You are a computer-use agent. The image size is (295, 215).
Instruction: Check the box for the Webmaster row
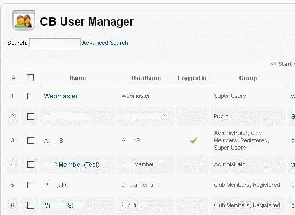pos(30,96)
